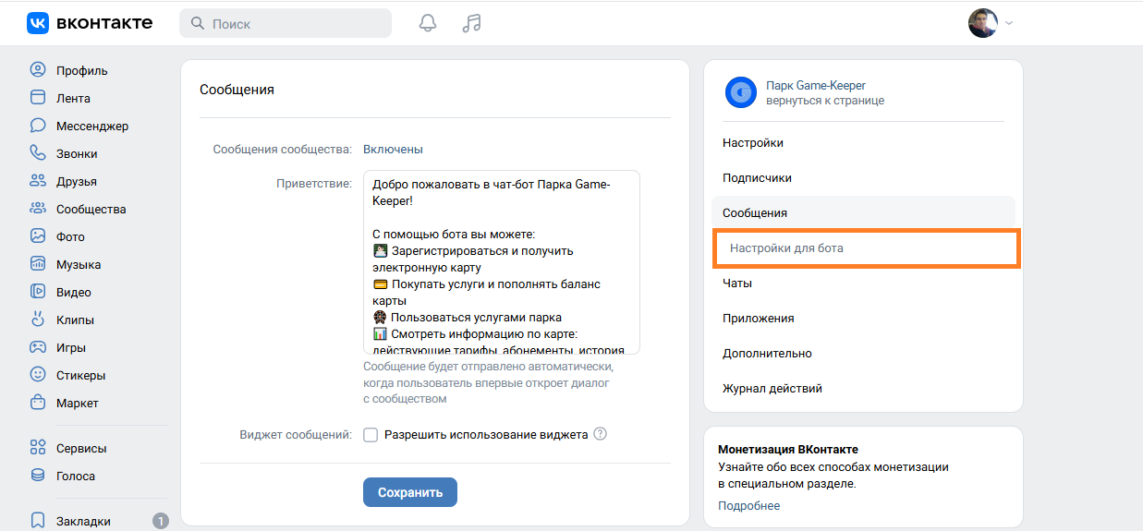Select 'Подписчики' in the settings menu

(x=757, y=178)
